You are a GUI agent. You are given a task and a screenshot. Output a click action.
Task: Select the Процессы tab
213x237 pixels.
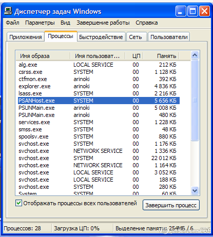pyautogui.click(x=61, y=36)
